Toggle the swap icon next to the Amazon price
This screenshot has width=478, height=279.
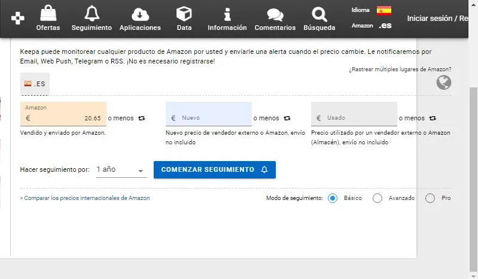point(141,118)
